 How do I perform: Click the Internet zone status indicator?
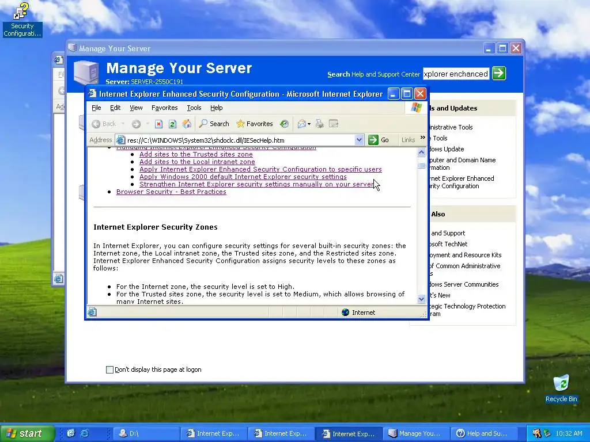pyautogui.click(x=358, y=313)
